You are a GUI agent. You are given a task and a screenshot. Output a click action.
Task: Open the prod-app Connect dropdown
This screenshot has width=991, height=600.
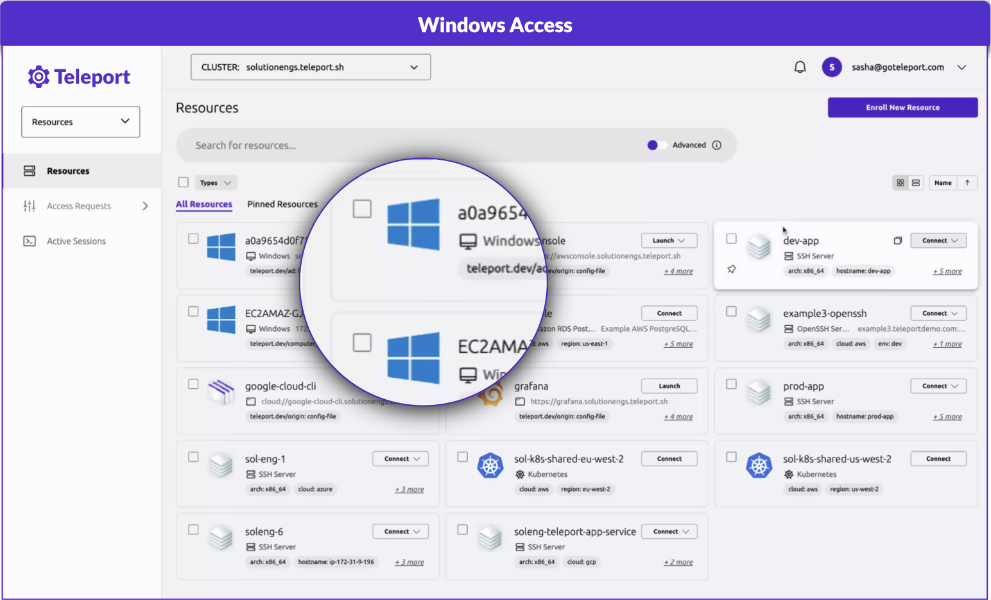[x=939, y=386]
